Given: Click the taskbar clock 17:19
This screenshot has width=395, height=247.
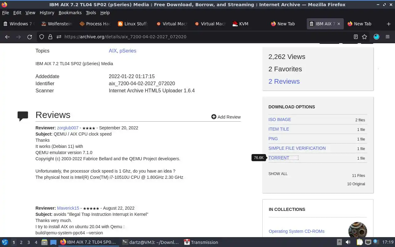Looking at the screenshot, I should [388, 242].
